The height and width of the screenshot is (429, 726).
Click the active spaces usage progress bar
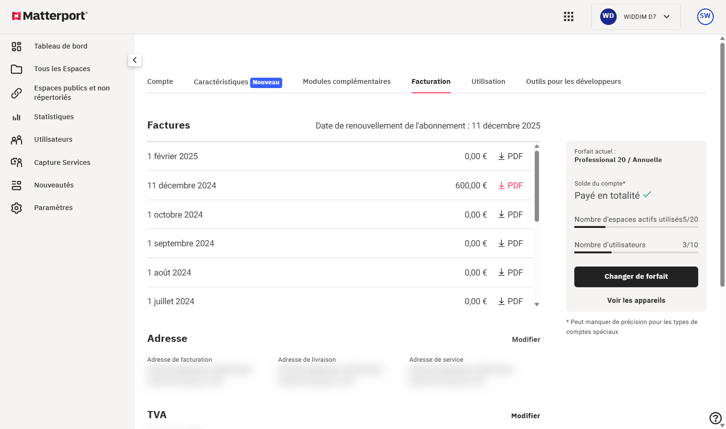pyautogui.click(x=636, y=227)
